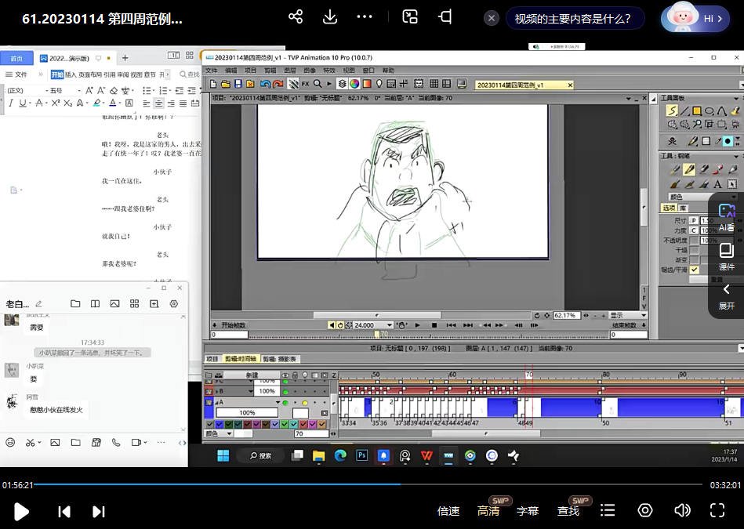The width and height of the screenshot is (744, 529).
Task: Click the download icon in the video header
Action: click(330, 17)
